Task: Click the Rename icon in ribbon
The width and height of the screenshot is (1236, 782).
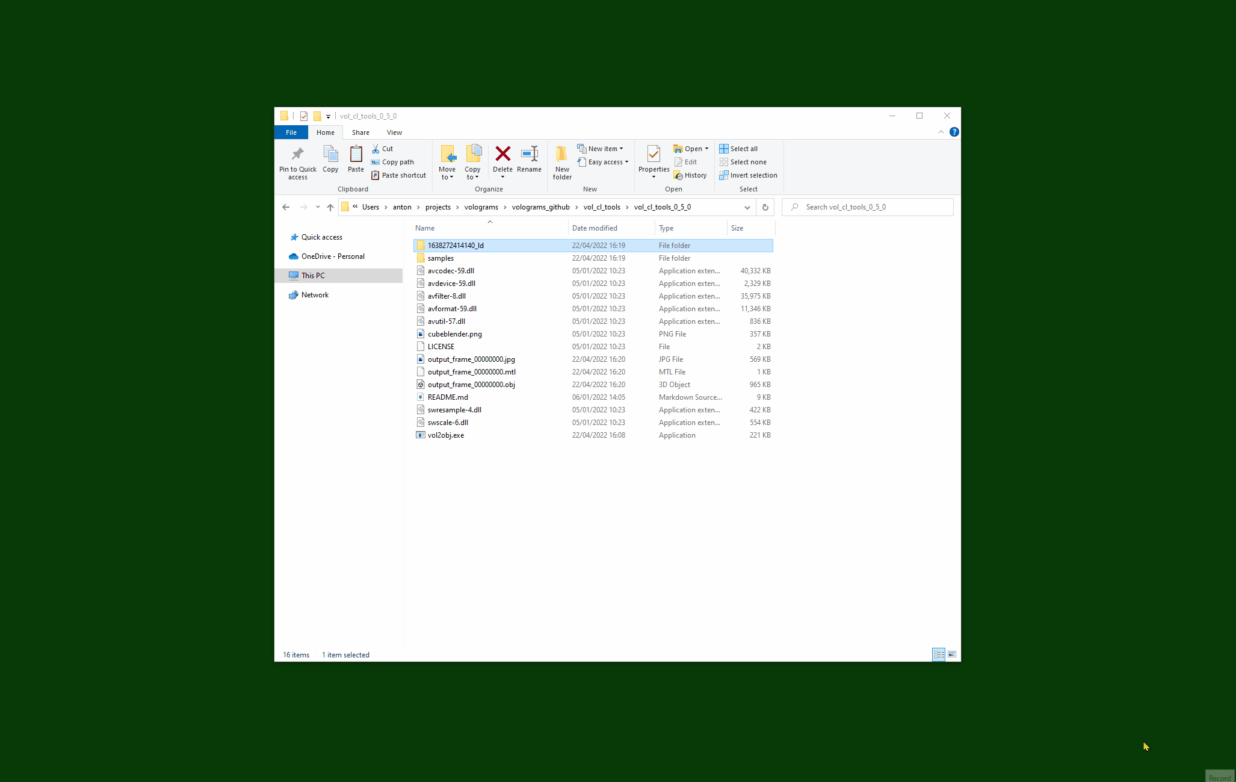Action: (529, 154)
